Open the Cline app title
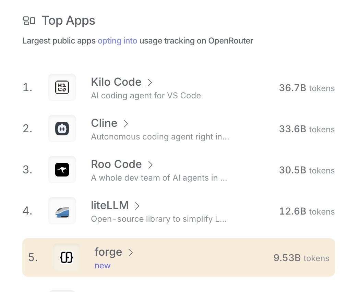 tap(104, 123)
